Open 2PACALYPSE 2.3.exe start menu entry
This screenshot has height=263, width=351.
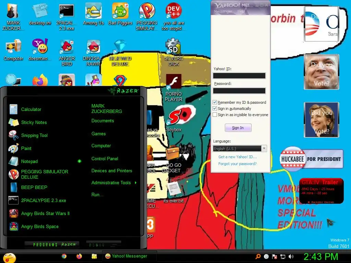37,200
